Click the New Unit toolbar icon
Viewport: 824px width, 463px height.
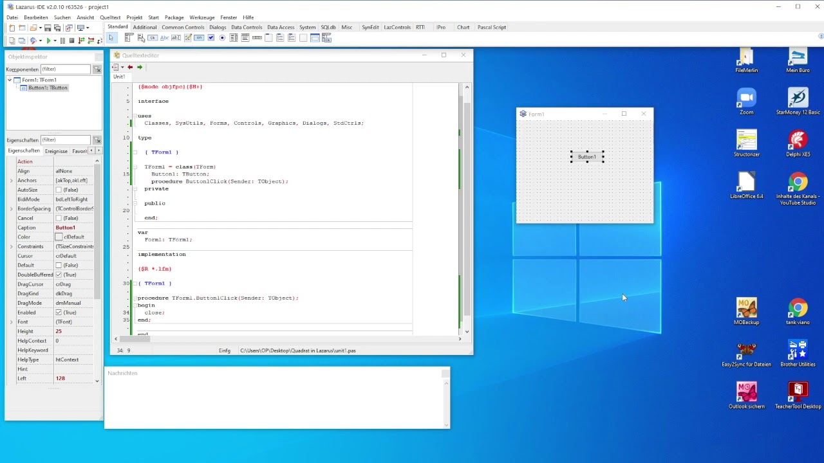[12, 28]
